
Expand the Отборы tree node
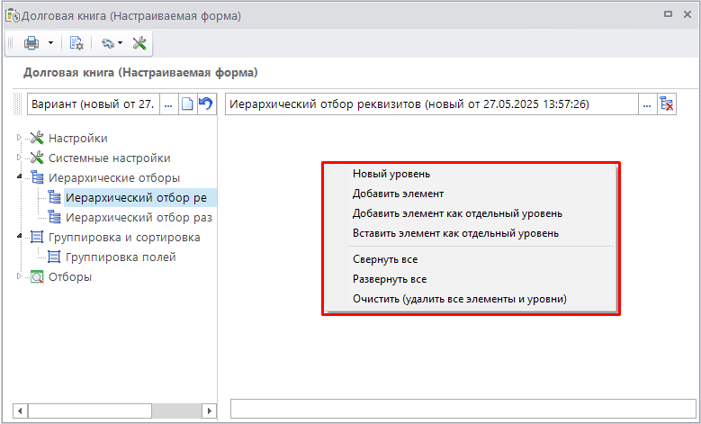point(21,276)
